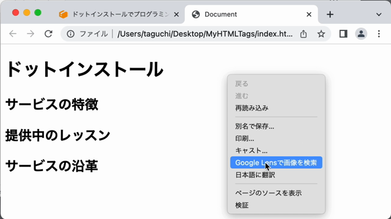This screenshot has width=391, height=219.
Task: Bookmark the page with the star icon
Action: tap(321, 34)
